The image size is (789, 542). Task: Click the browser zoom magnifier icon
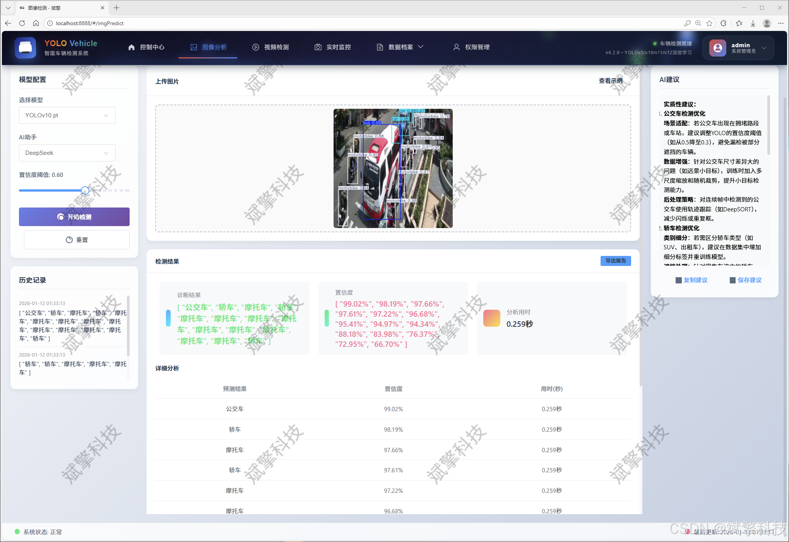tap(698, 23)
